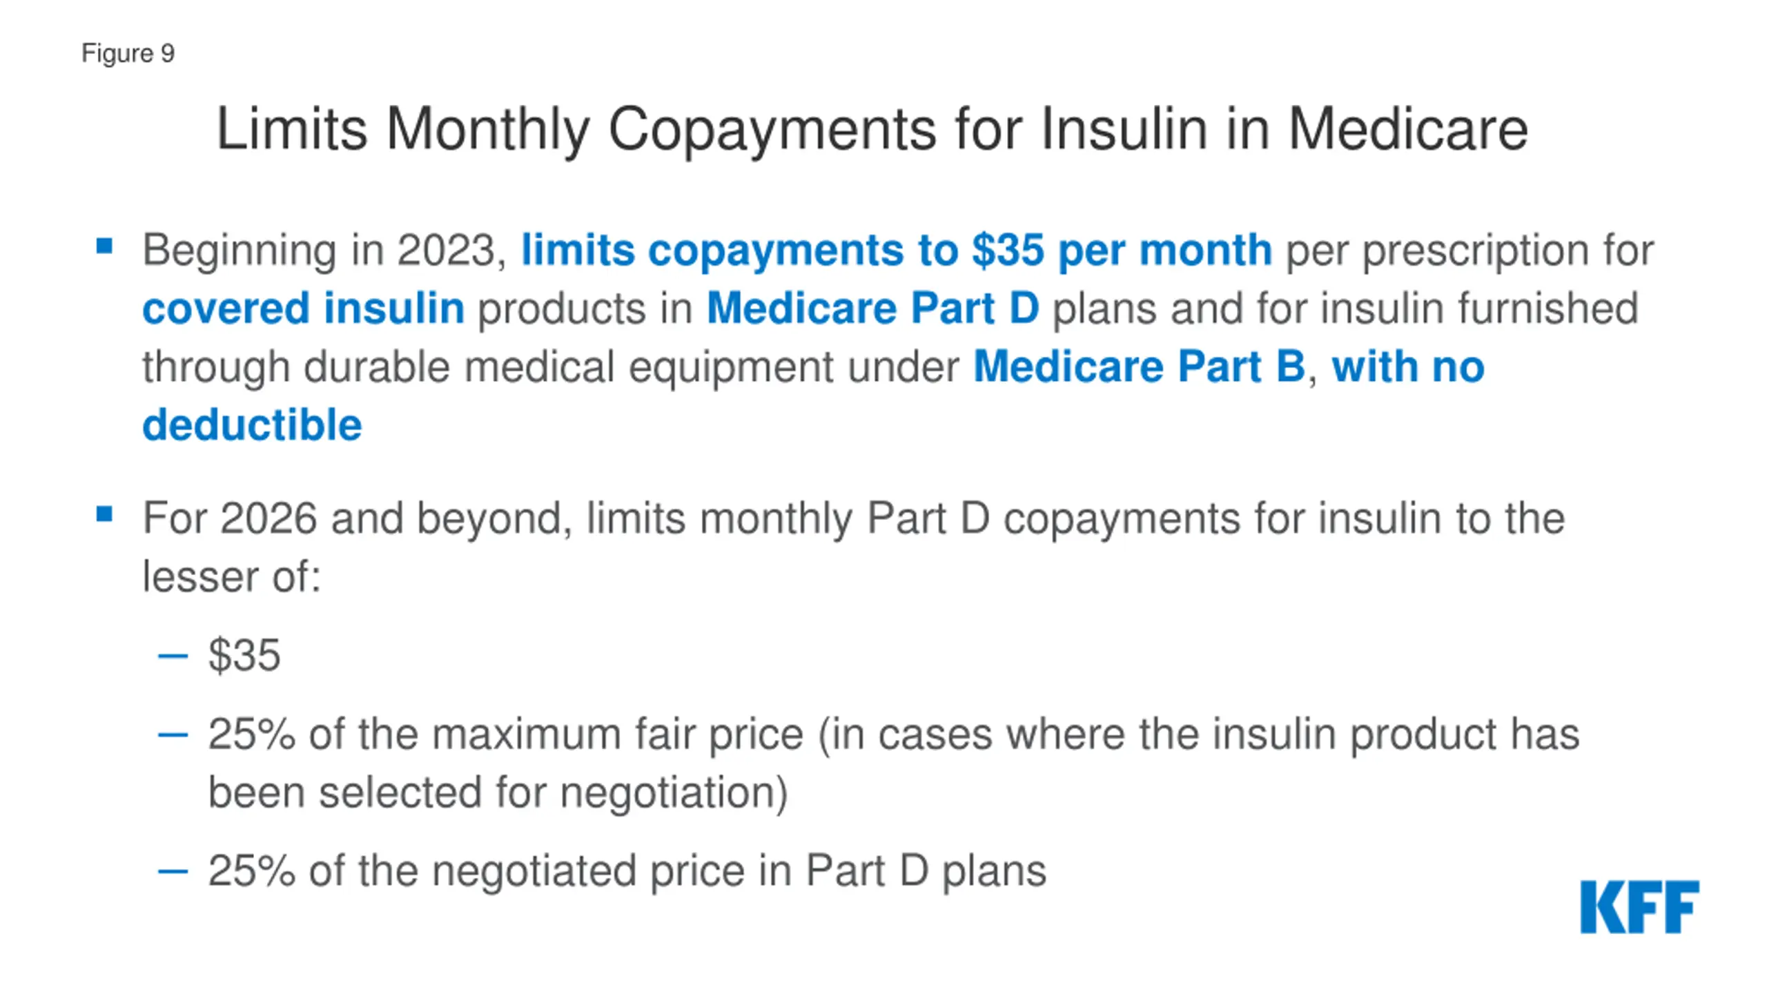
Task: Click the dash marker before '$35' sub-item
Action: point(173,656)
